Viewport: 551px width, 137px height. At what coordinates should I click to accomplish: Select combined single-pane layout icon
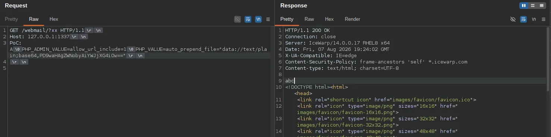tap(542, 6)
